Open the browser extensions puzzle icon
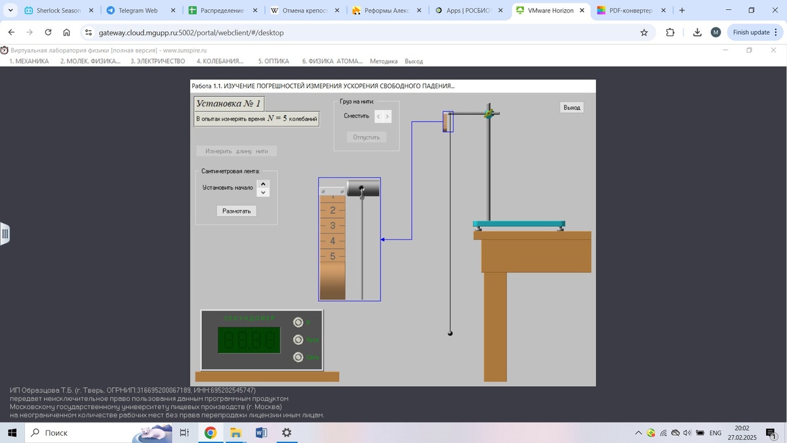 point(670,32)
